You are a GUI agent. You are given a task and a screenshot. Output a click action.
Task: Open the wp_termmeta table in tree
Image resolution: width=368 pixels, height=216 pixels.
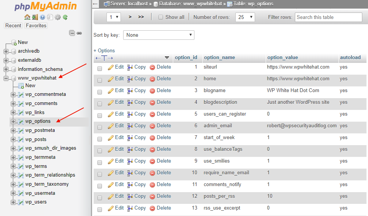point(41,157)
